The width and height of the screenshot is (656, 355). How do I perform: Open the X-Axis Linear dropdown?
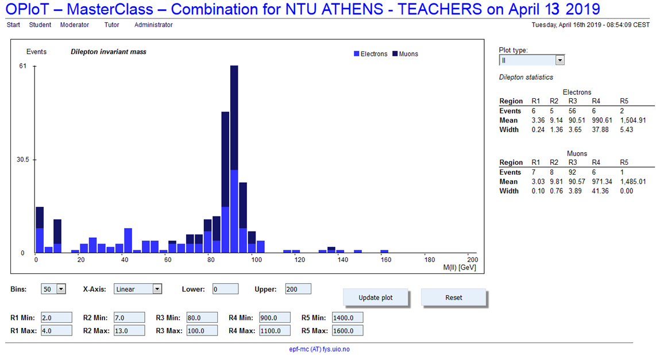[x=138, y=289]
